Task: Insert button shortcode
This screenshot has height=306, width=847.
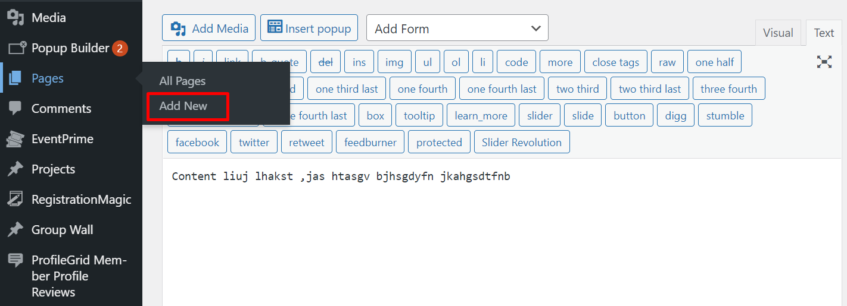Action: pyautogui.click(x=630, y=116)
